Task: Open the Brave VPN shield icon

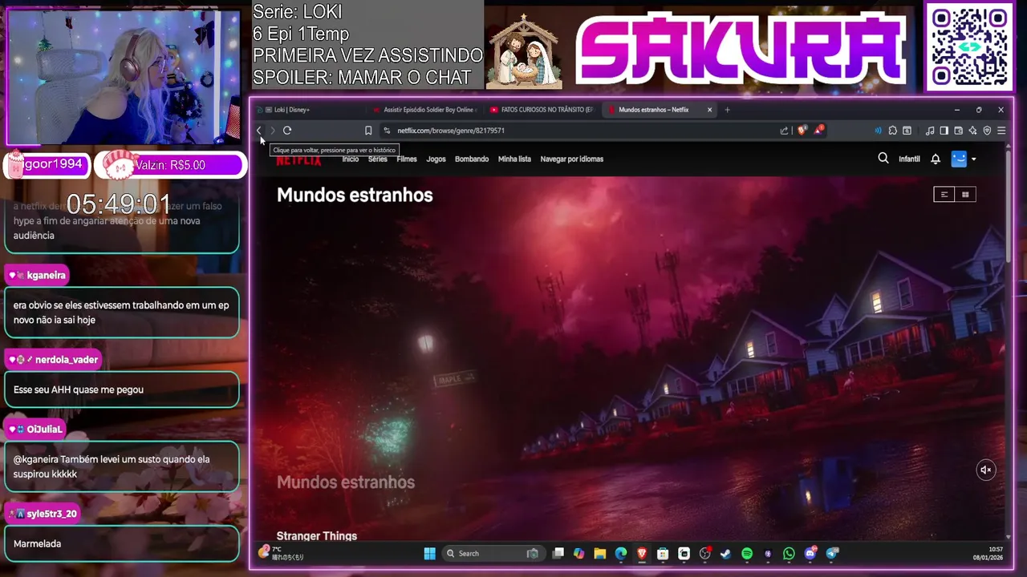Action: (987, 131)
